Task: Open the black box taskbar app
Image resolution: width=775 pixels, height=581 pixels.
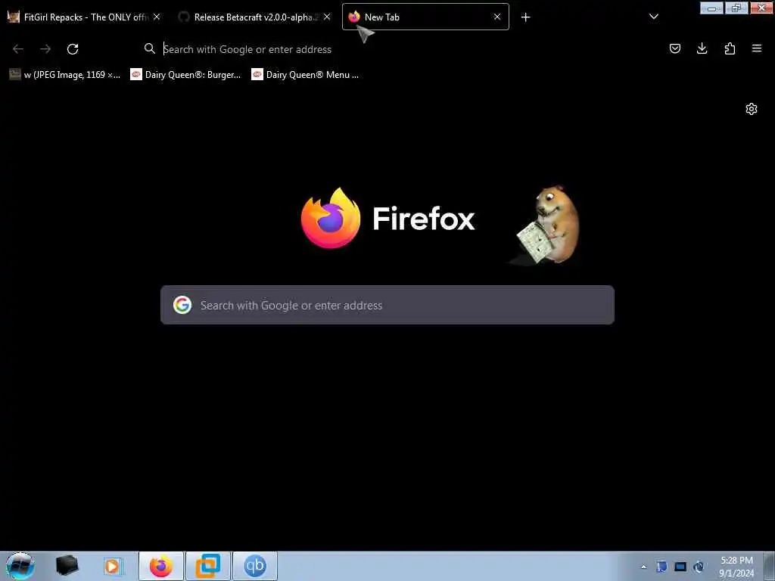Action: [x=67, y=566]
